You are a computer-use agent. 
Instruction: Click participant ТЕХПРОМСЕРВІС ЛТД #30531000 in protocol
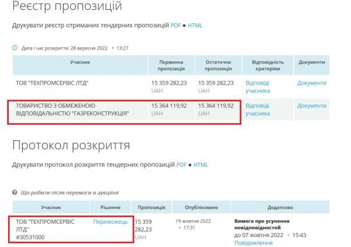pos(45,230)
